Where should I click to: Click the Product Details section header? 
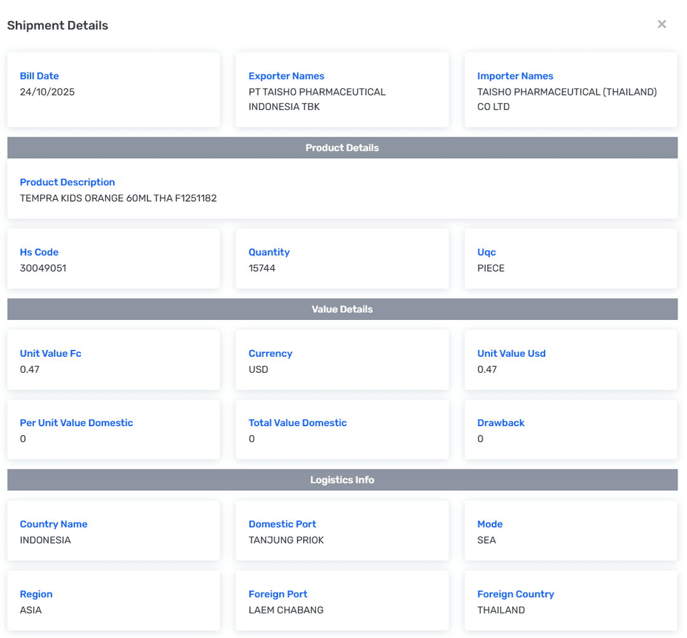(x=342, y=148)
